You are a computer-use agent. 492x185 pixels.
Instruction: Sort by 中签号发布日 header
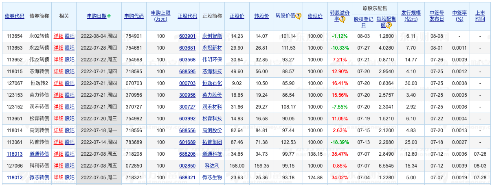click(x=437, y=16)
